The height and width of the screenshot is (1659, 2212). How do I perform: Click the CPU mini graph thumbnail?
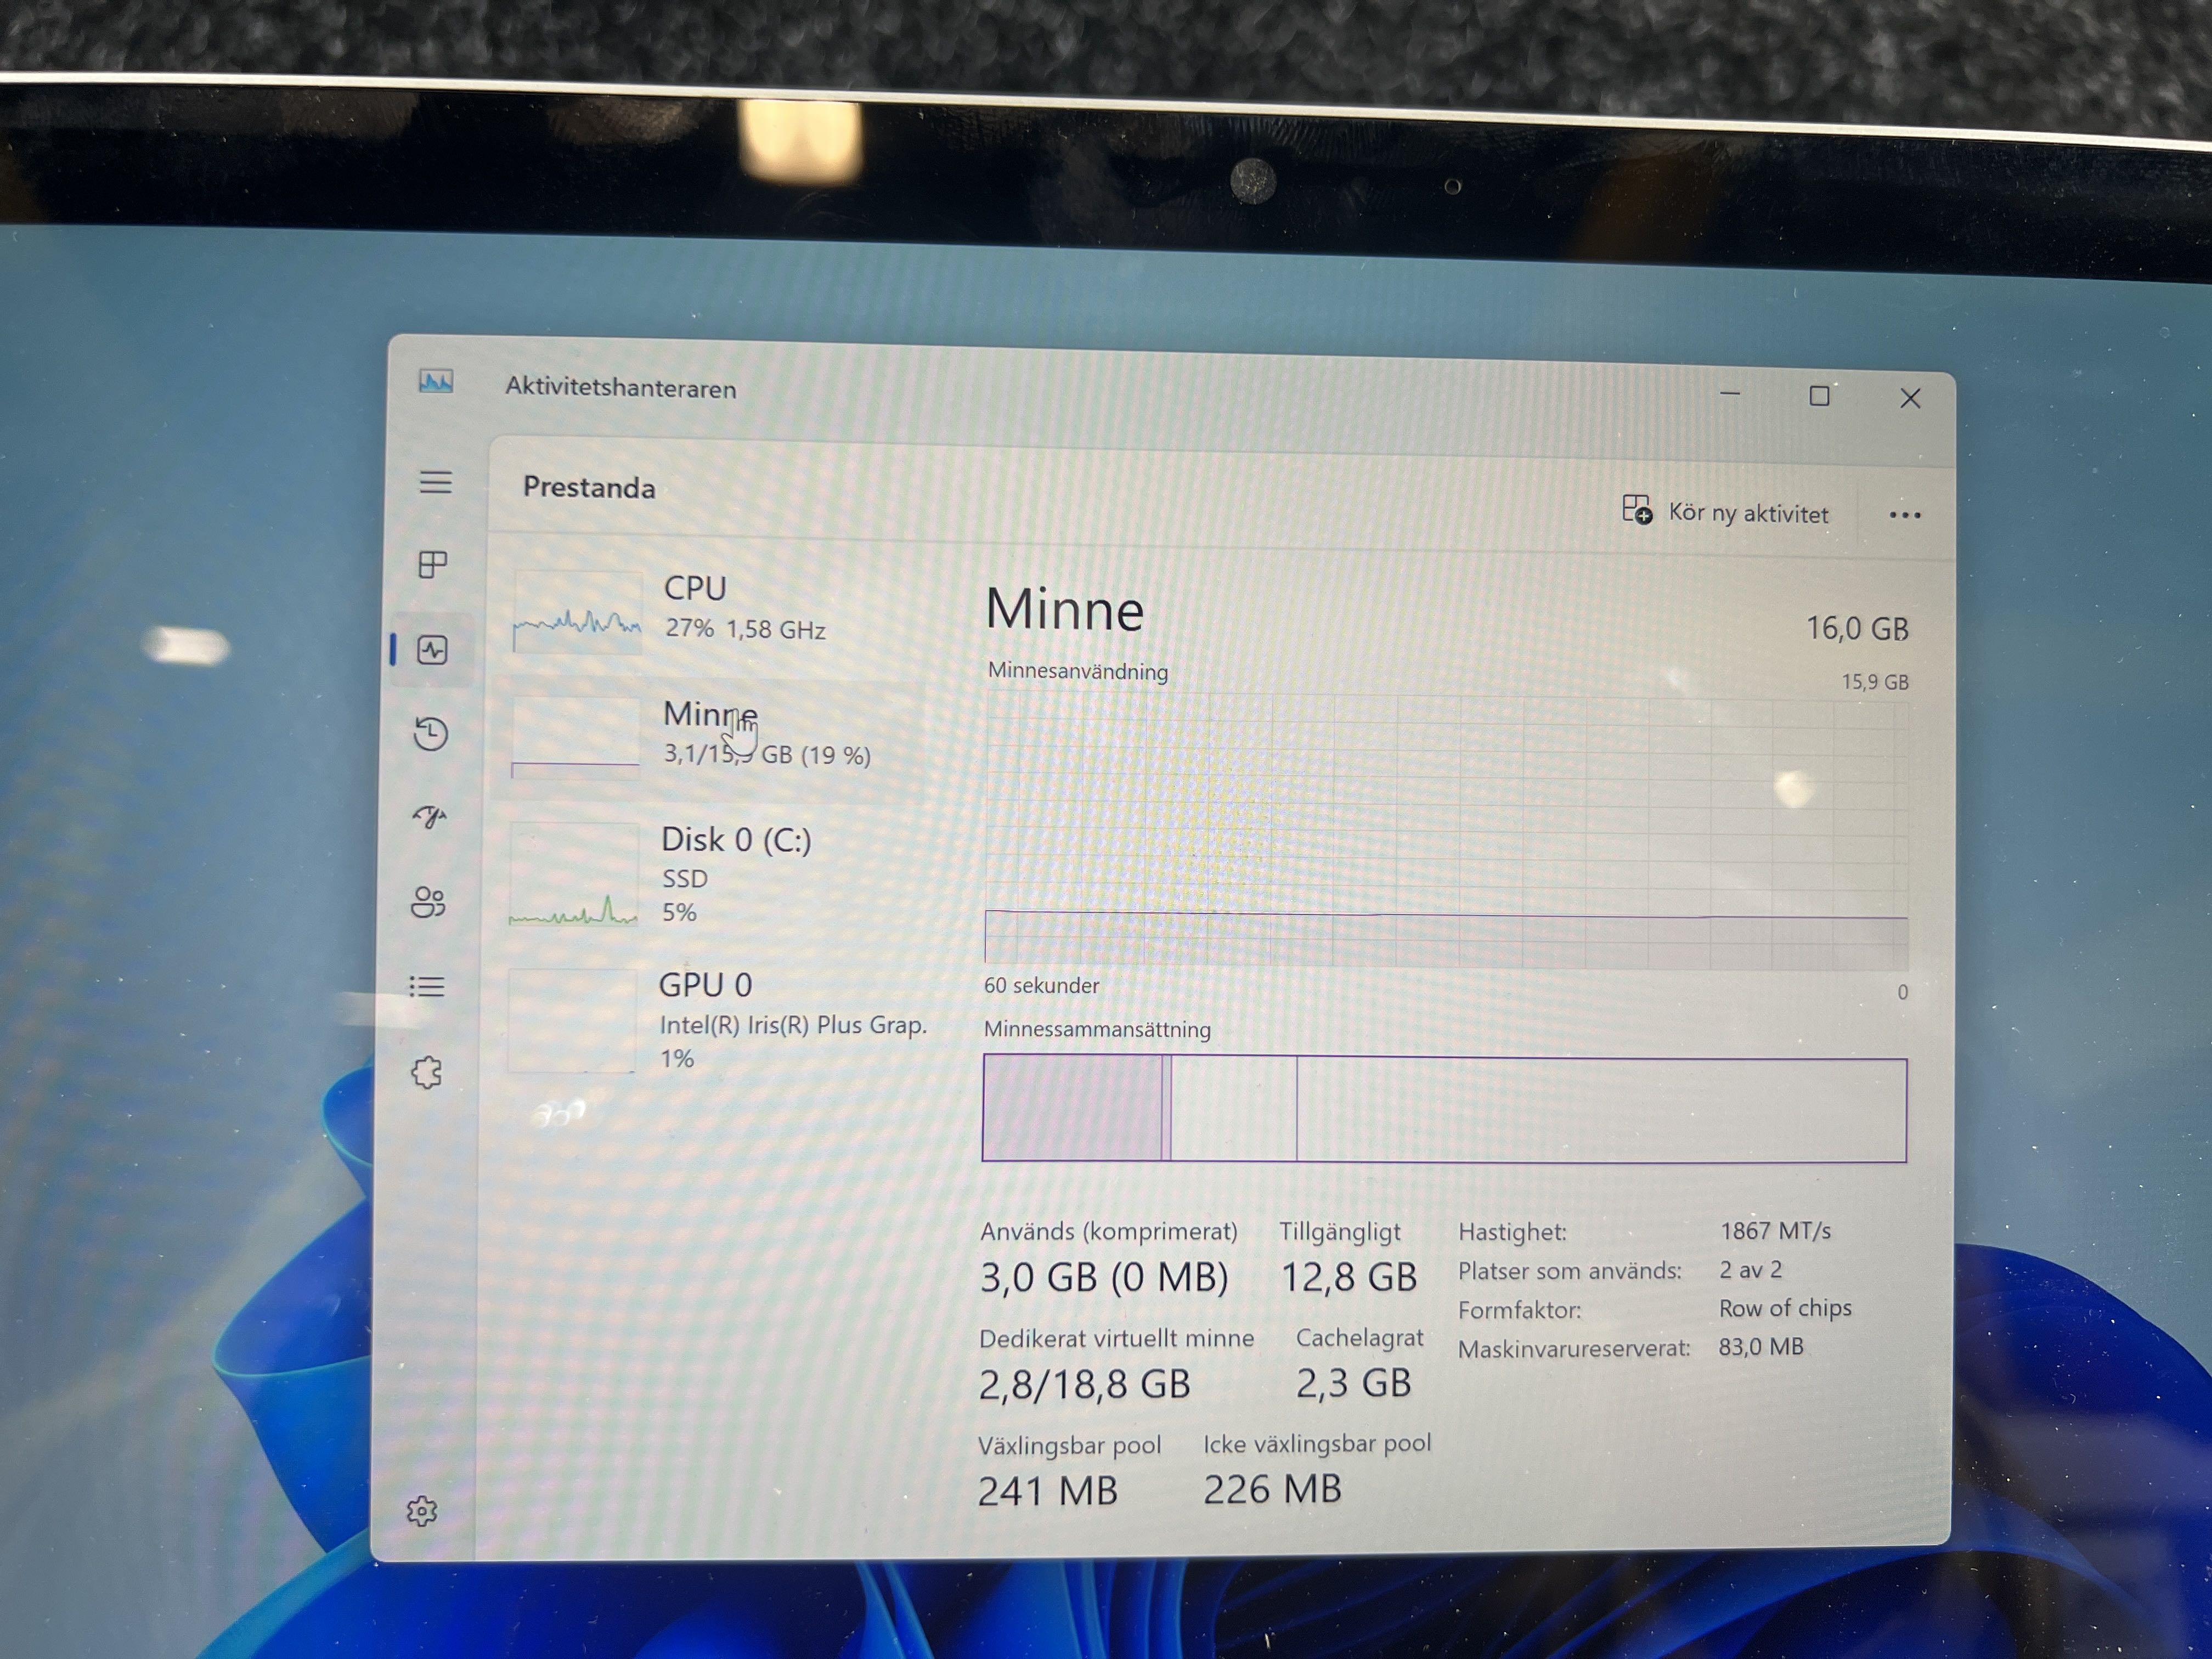577,612
